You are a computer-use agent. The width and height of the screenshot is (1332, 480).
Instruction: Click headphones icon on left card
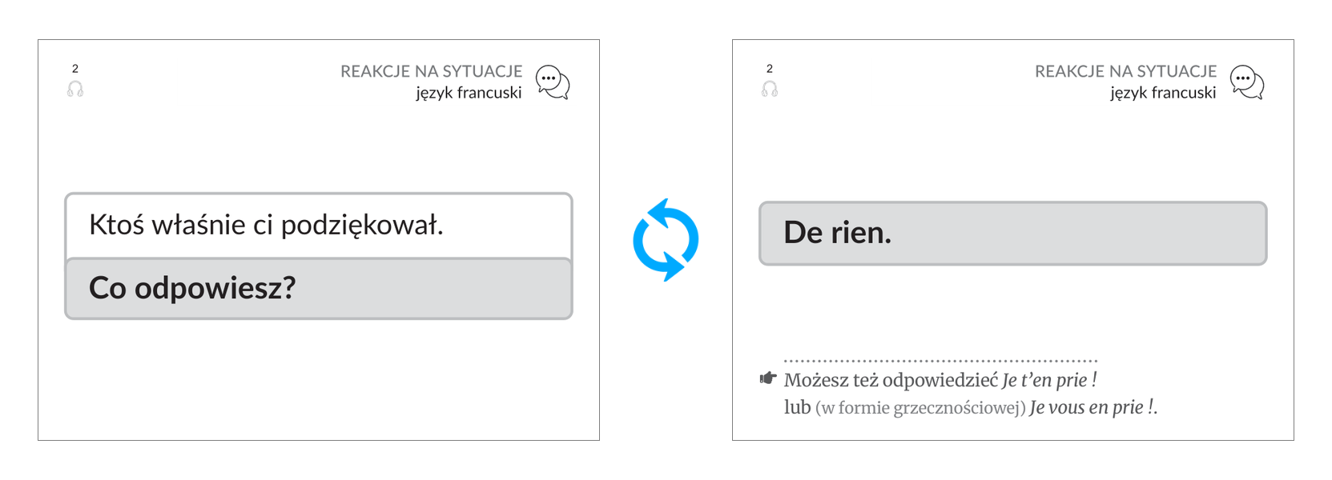pyautogui.click(x=75, y=89)
